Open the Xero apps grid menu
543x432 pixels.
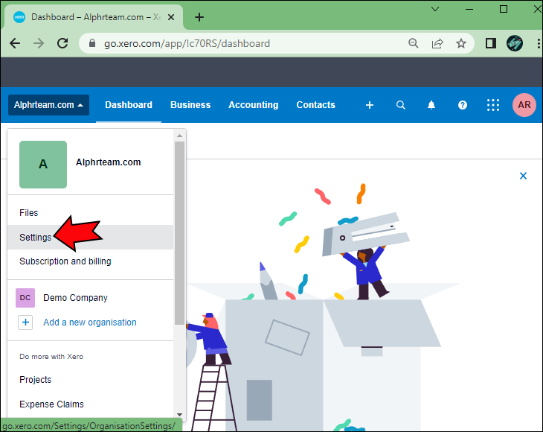(x=493, y=105)
